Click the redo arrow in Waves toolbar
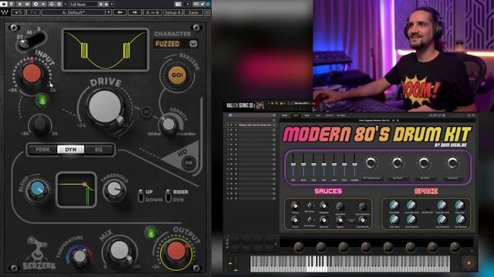This screenshot has height=277, width=494. tap(33, 12)
